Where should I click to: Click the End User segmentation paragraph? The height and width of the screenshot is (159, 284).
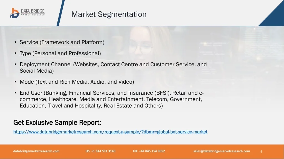pyautogui.click(x=111, y=99)
